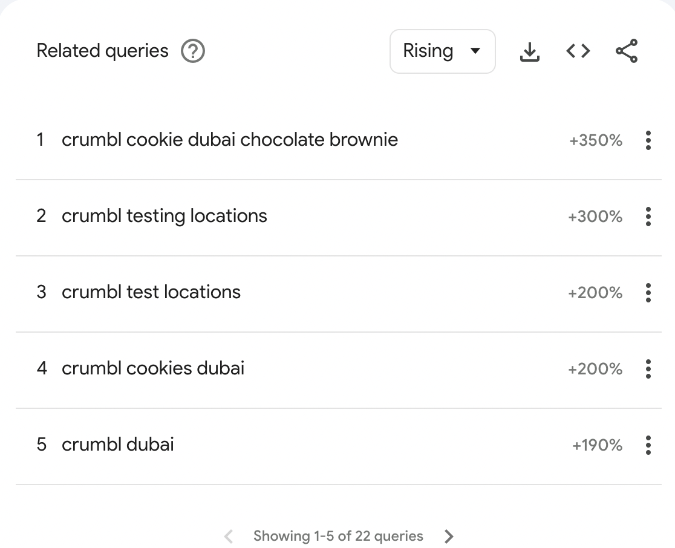Open options menu for crumbl dubai
This screenshot has height=548, width=675.
pos(648,445)
